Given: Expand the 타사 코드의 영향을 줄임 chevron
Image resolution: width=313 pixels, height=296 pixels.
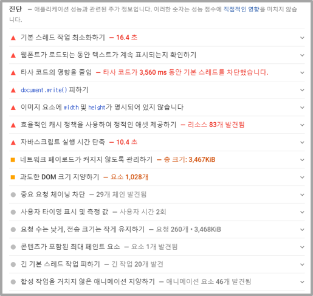Looking at the screenshot, I should tap(302, 72).
